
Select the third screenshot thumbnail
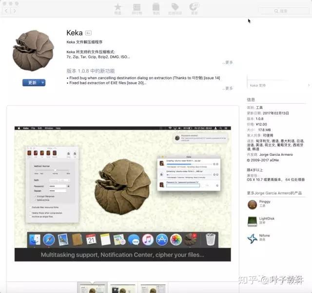click(153, 289)
